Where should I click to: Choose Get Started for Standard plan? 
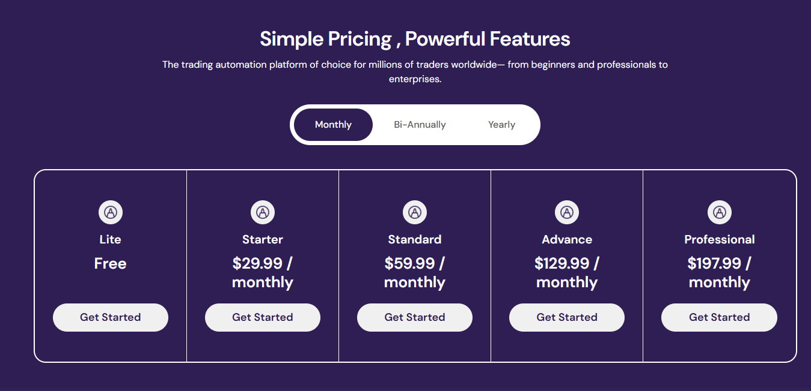point(414,317)
